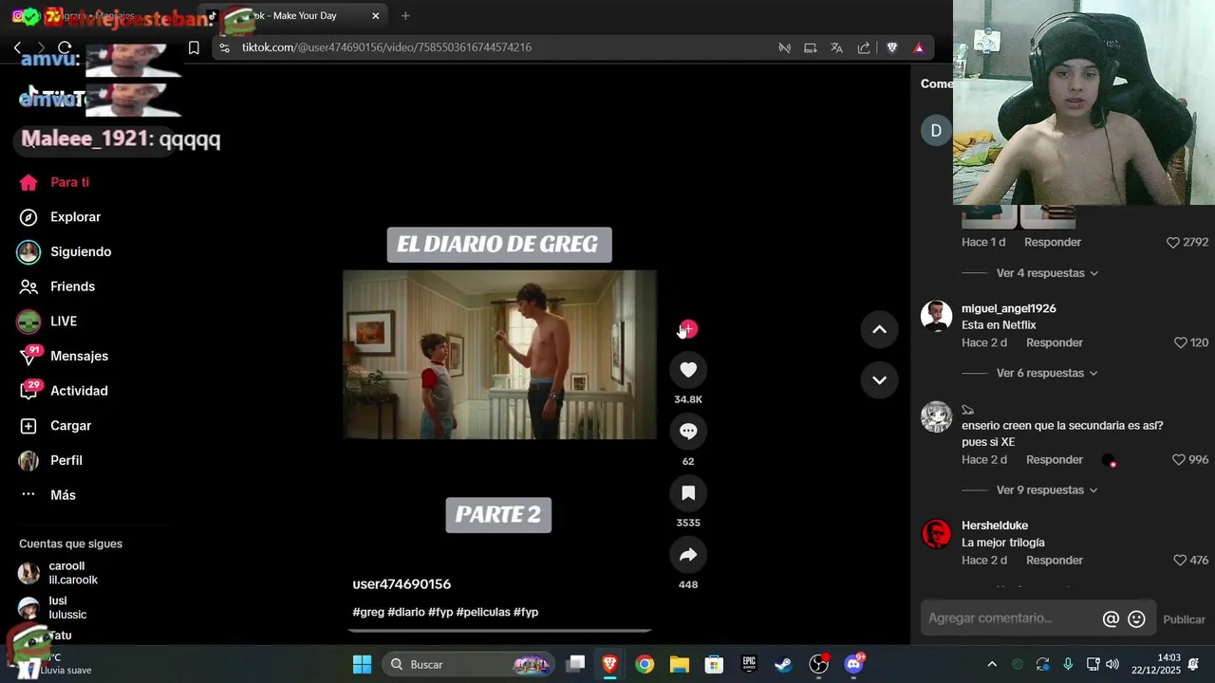Screen dimensions: 1215x683
Task: Like the video with heart icon
Action: (x=688, y=370)
